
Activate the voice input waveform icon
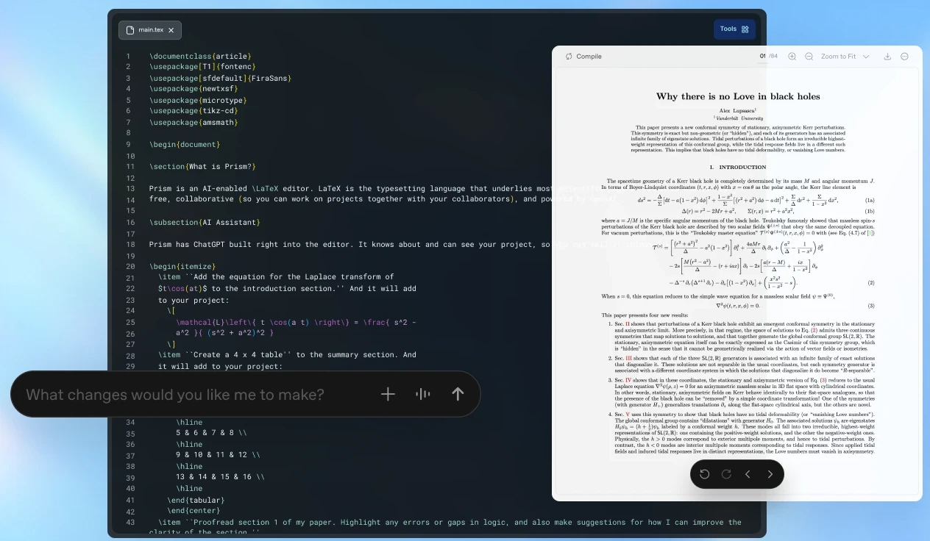click(423, 394)
